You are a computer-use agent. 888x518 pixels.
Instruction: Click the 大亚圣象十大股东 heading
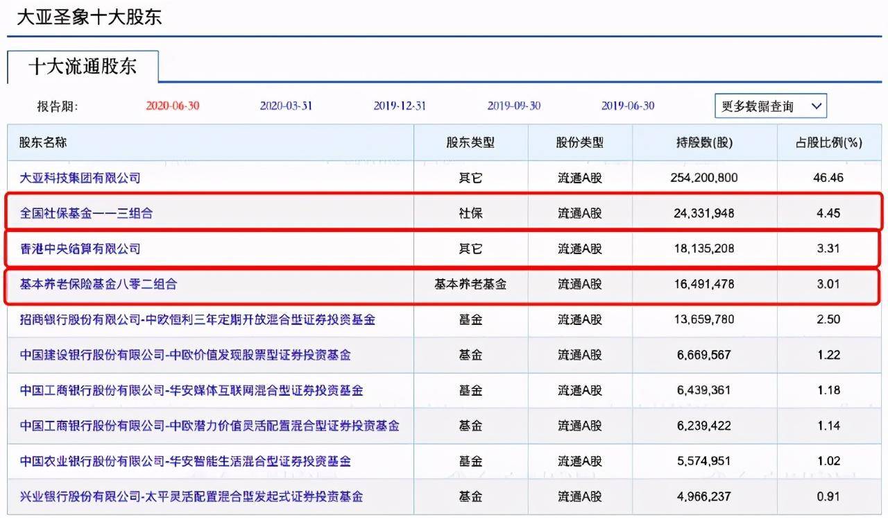89,17
